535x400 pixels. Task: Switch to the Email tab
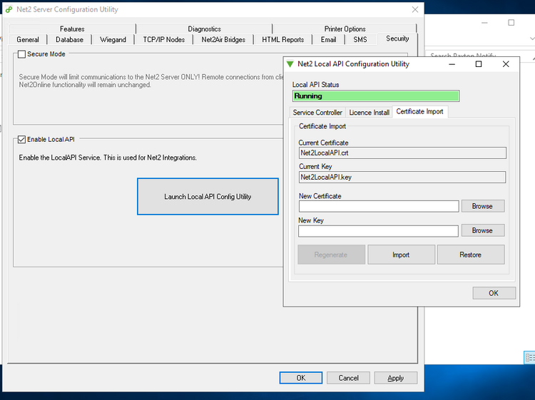click(x=328, y=39)
